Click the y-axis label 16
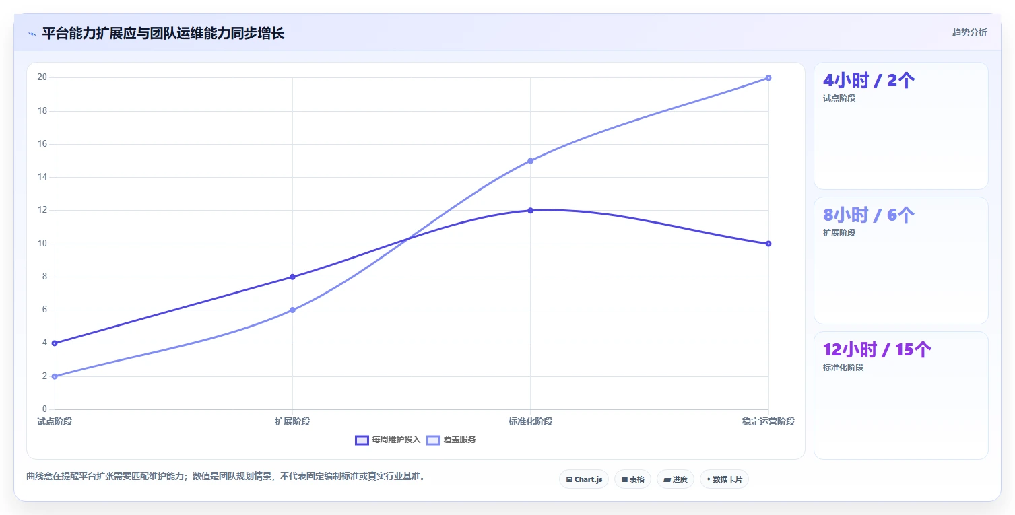1015x515 pixels. coord(42,144)
